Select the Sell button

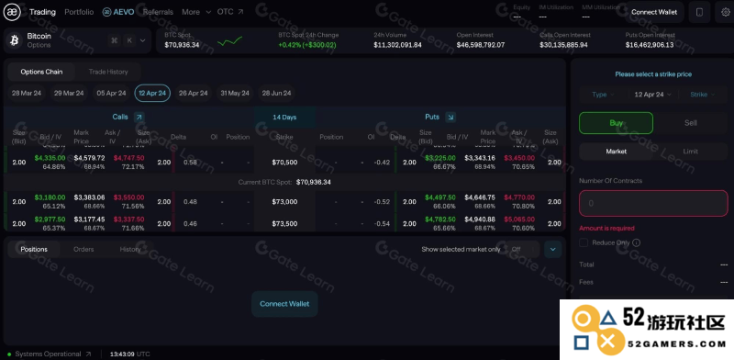point(691,123)
